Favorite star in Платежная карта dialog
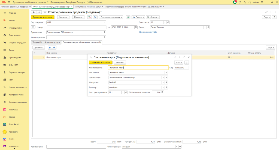This screenshot has height=150, width=279. (x=91, y=57)
